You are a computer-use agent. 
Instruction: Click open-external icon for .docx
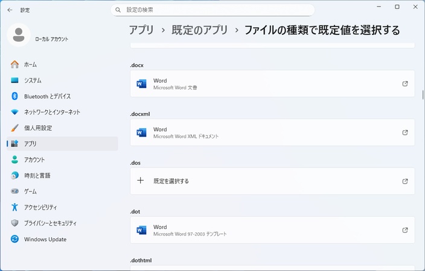tap(405, 84)
